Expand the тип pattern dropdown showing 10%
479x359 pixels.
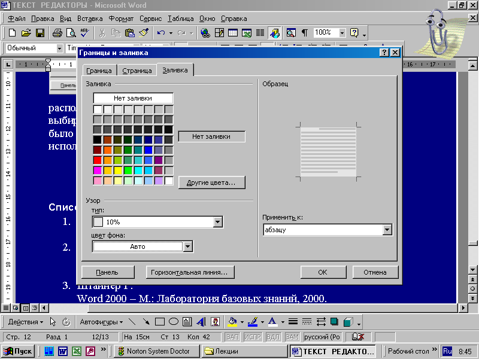coord(217,222)
